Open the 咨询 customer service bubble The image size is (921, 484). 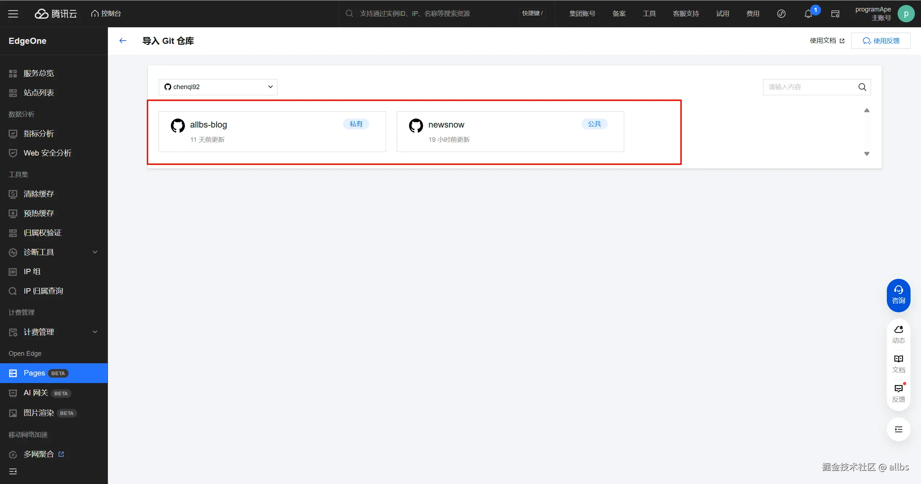click(x=898, y=295)
